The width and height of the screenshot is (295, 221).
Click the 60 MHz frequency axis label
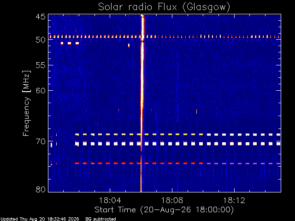click(x=41, y=91)
